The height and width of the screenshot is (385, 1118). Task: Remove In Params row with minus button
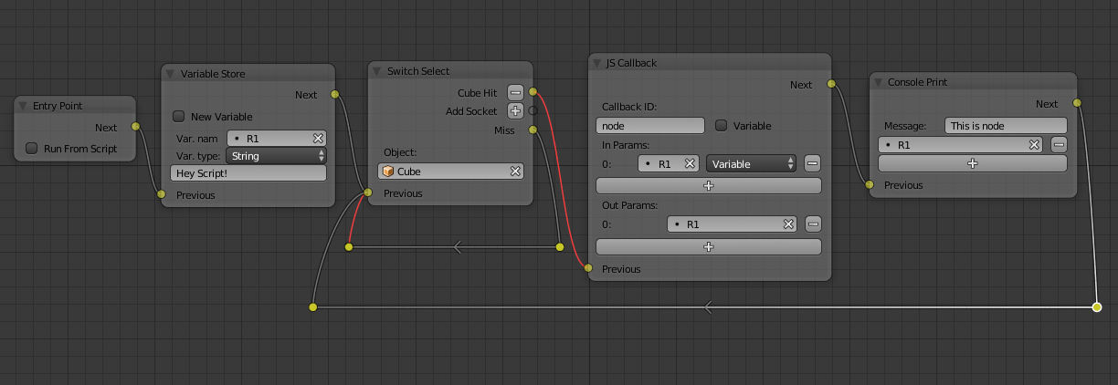point(813,164)
